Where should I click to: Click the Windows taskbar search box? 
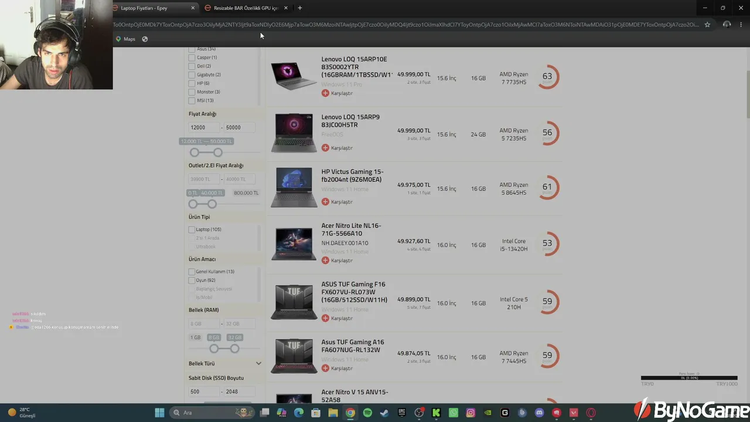click(212, 413)
